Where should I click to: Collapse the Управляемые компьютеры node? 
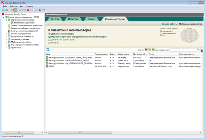(6, 20)
